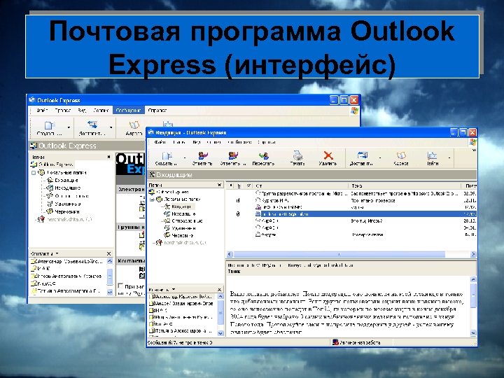The width and height of the screenshot is (504, 378).
Task: Select Черновики folder in back Outlook Express window
Action: (x=67, y=211)
